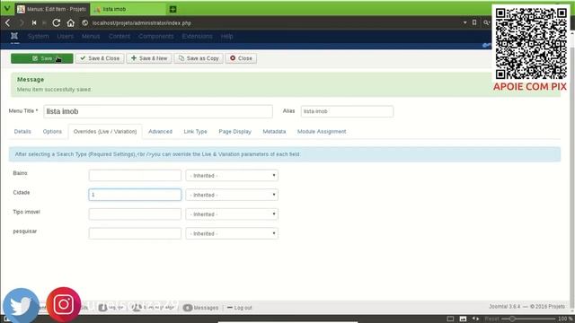Select the Overrides (Live / Variation) tab

tap(105, 132)
